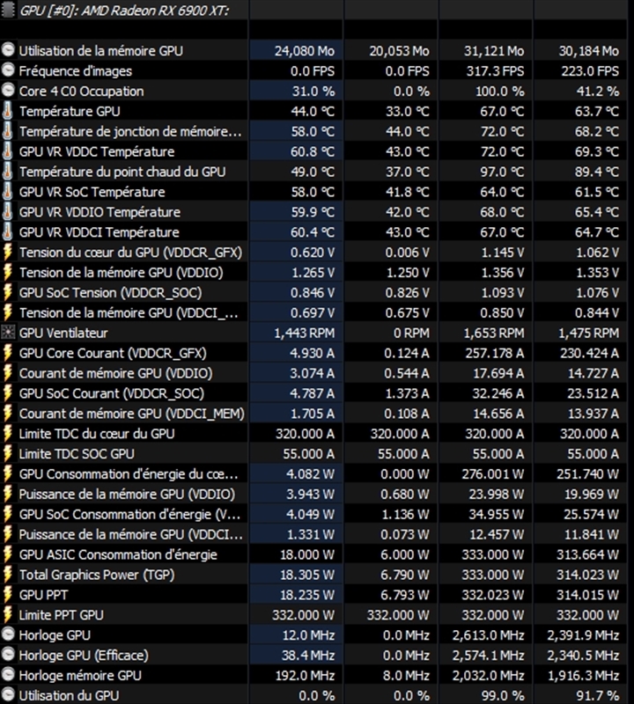This screenshot has width=634, height=704.
Task: Select the GPU Ventilateur sensor label
Action: click(x=63, y=334)
